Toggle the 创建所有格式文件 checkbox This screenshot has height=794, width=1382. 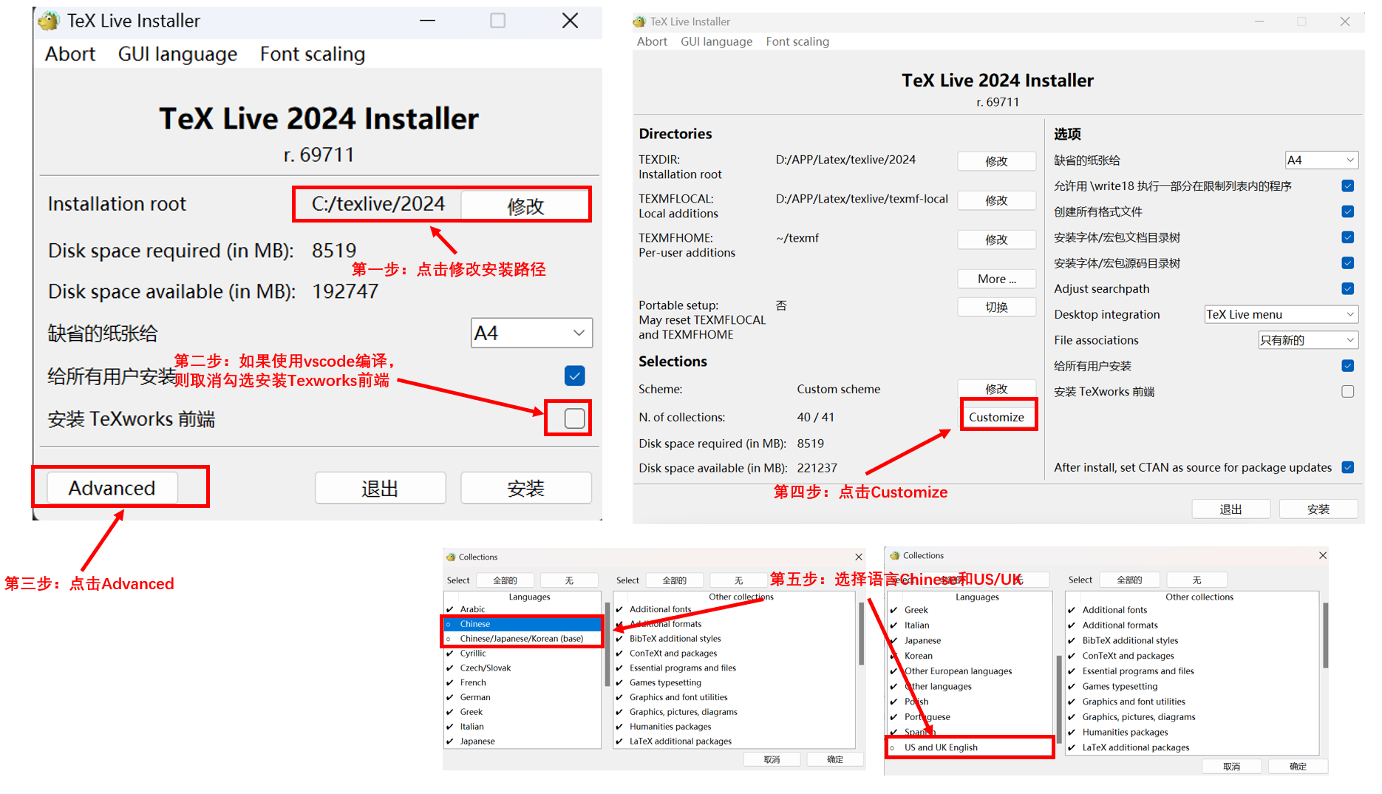tap(1348, 212)
